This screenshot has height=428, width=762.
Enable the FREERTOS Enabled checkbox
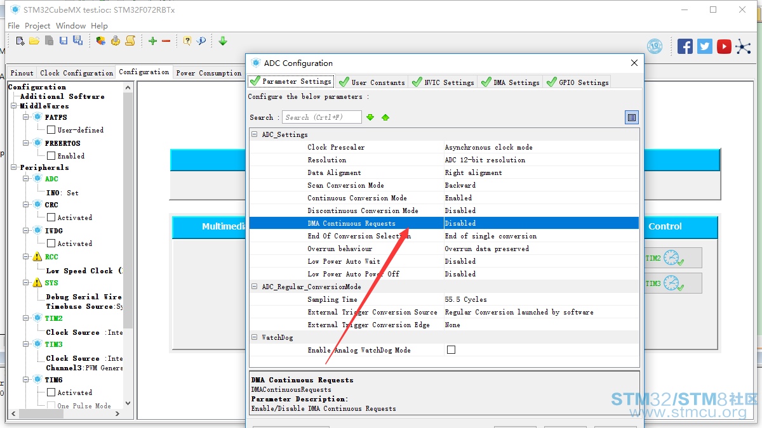(51, 155)
